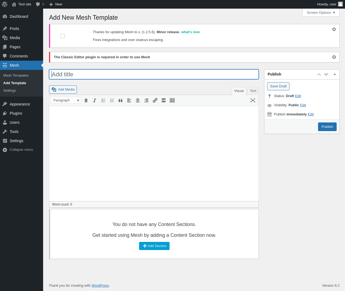
Task: Open WordPress link in footer
Action: [100, 286]
